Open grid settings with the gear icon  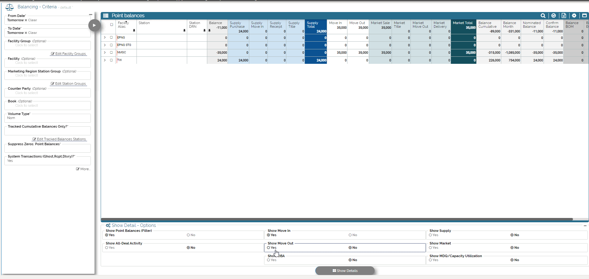pyautogui.click(x=574, y=16)
